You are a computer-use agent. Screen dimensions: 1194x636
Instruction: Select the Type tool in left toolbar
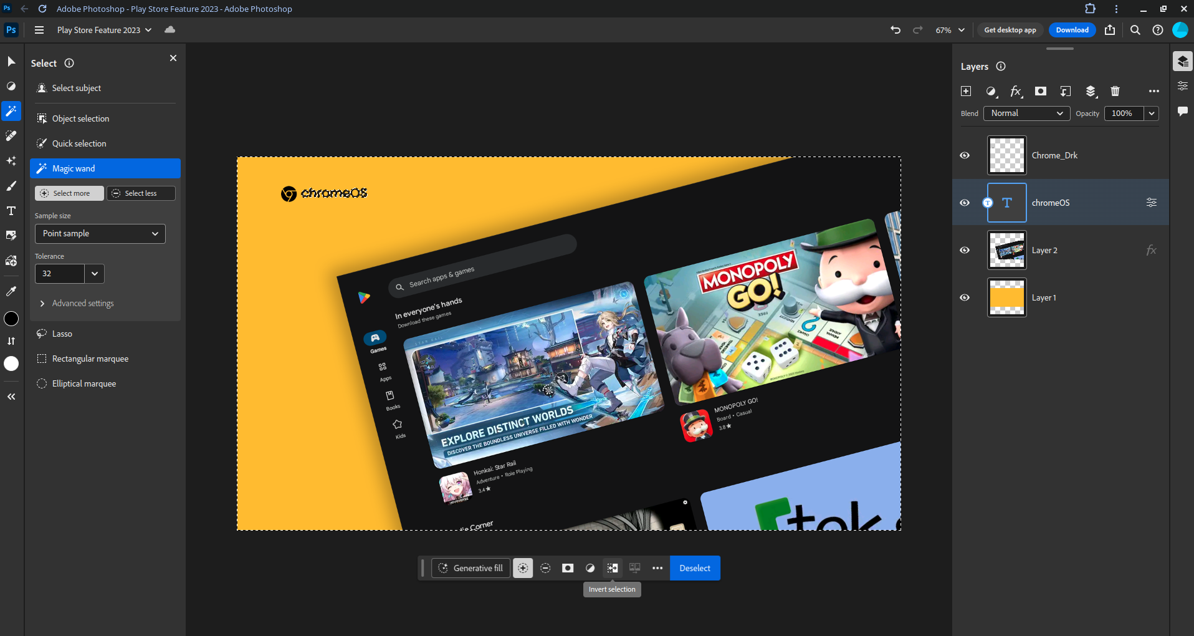[11, 211]
